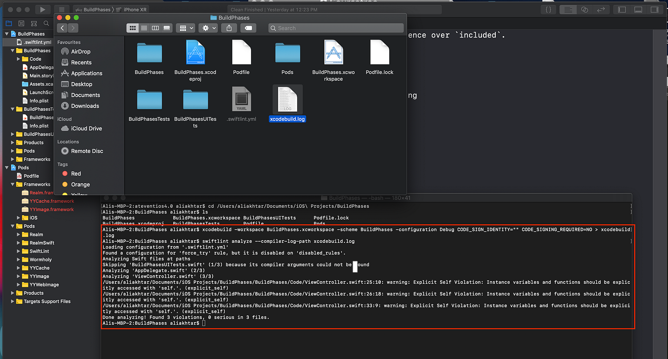Switch Finder to column view

tap(155, 28)
